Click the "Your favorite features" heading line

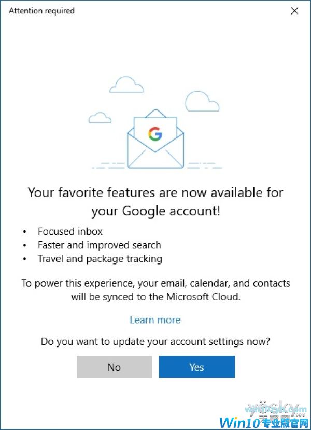click(x=155, y=192)
